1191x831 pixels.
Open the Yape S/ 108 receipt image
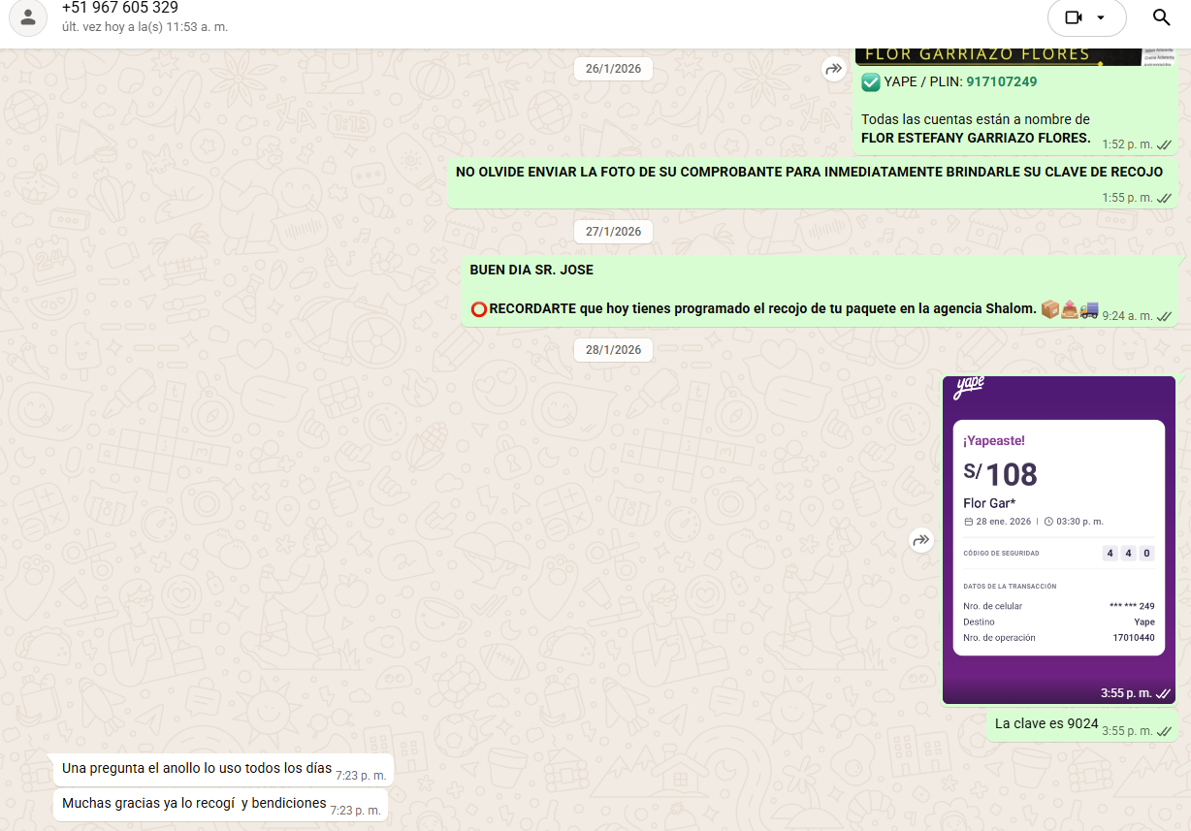1058,538
